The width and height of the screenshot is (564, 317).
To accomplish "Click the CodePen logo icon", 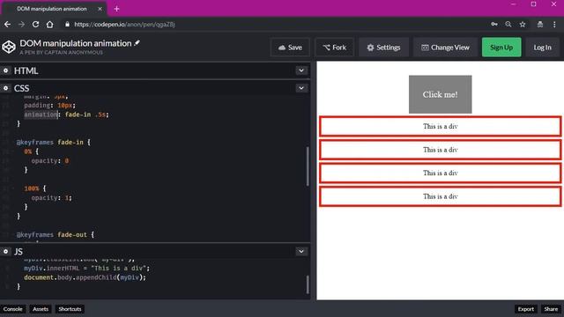I will 9,47.
